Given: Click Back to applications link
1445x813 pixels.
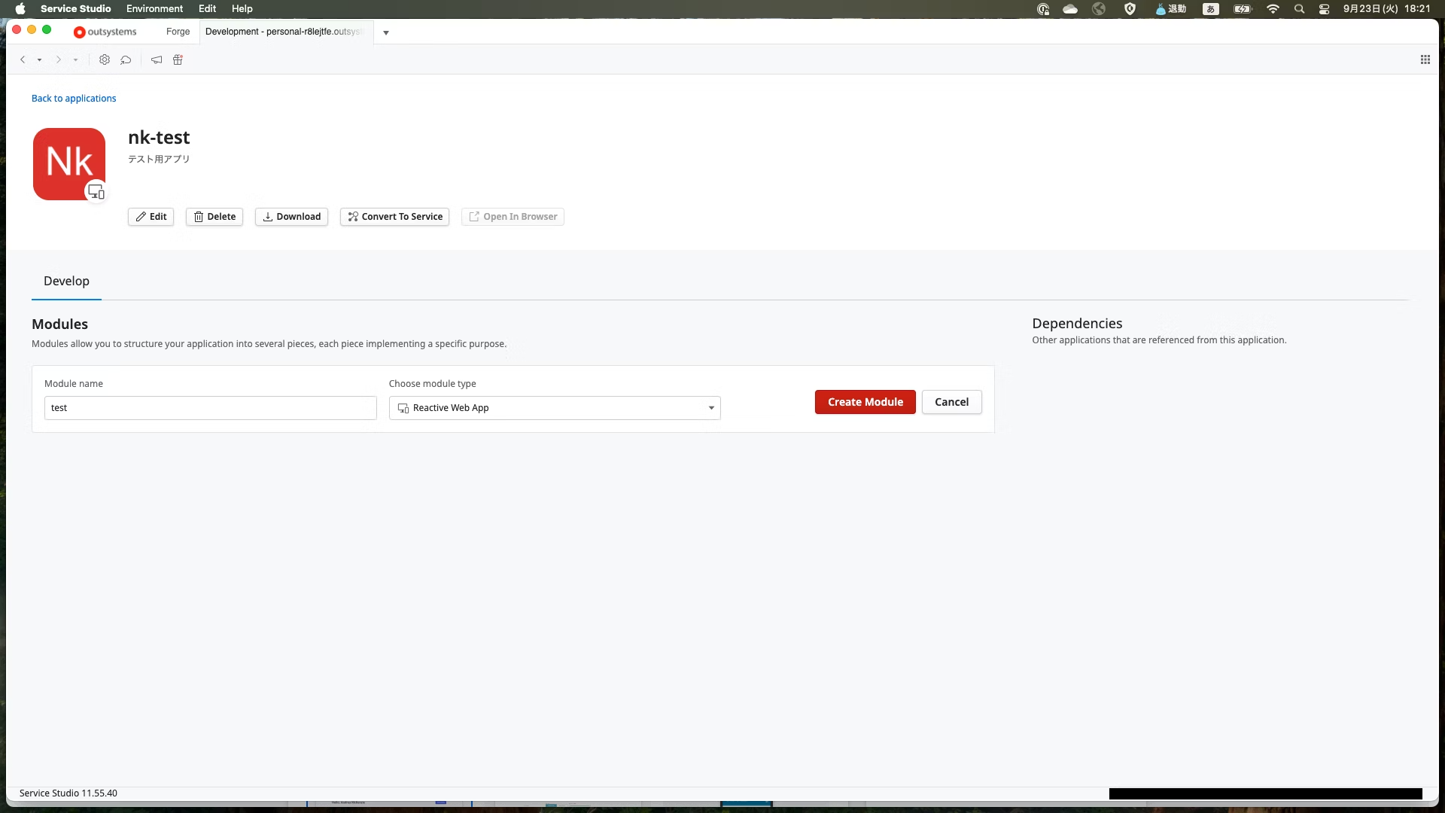Looking at the screenshot, I should 74,99.
